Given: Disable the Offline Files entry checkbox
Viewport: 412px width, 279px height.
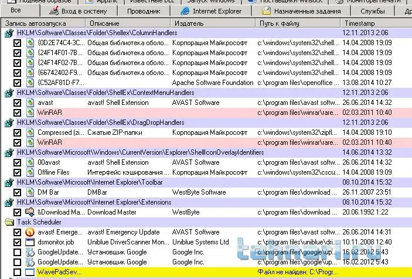Looking at the screenshot, I should tap(18, 172).
